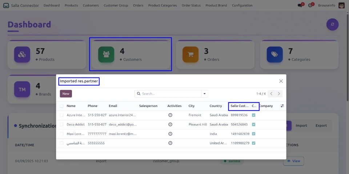Open the messages icon in top bar
The width and height of the screenshot is (349, 174).
point(300,5)
